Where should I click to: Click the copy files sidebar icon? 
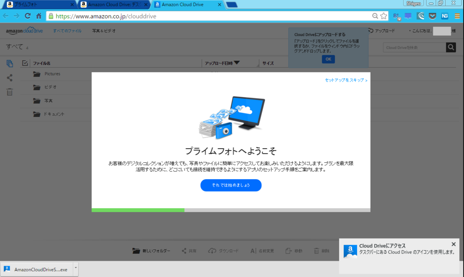10,63
